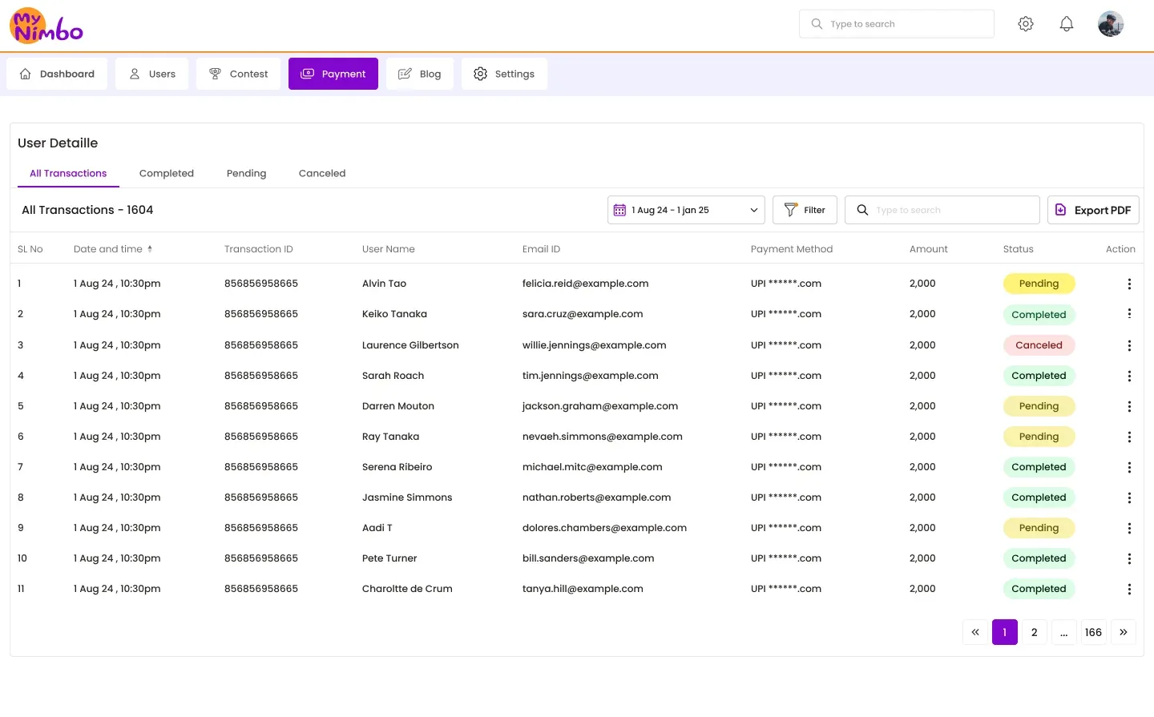The width and height of the screenshot is (1154, 717).
Task: Click the transactions table search field
Action: [942, 210]
